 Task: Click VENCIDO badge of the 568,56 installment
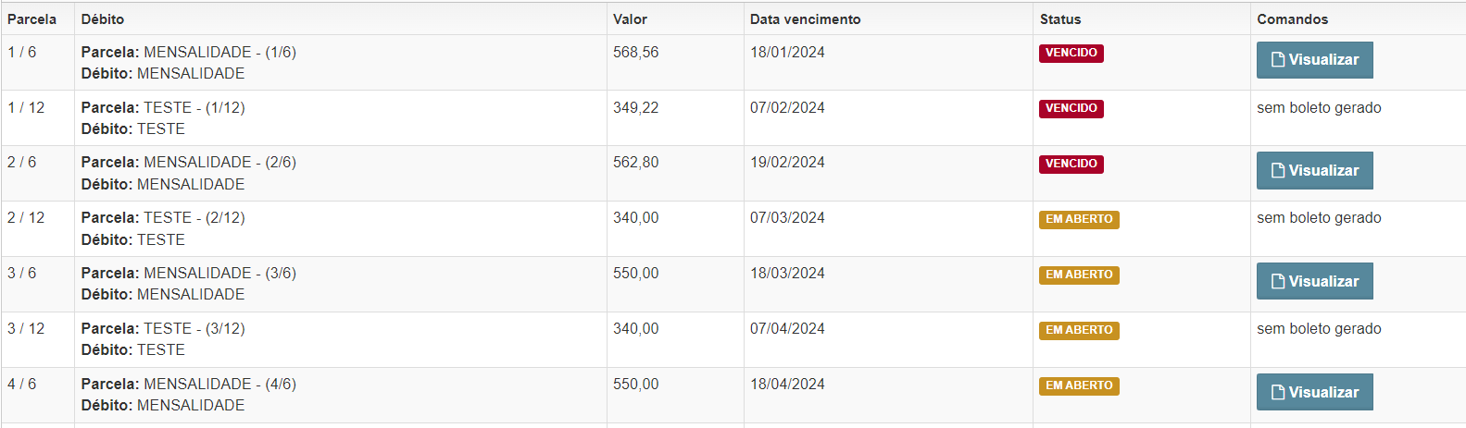[1071, 54]
